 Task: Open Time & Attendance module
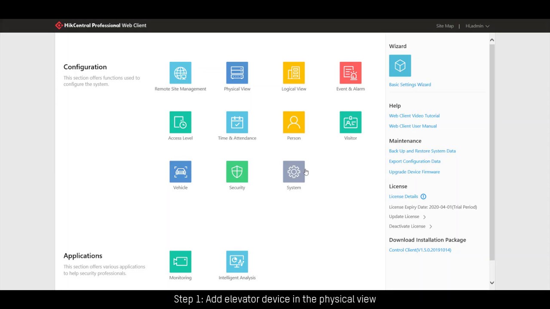click(x=237, y=122)
